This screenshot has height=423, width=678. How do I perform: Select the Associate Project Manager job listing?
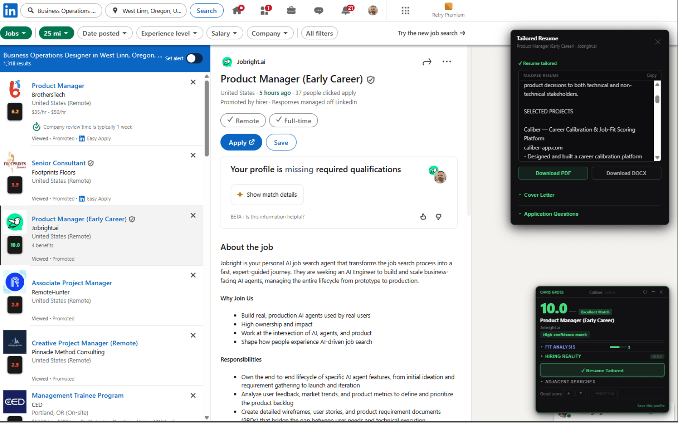click(72, 283)
